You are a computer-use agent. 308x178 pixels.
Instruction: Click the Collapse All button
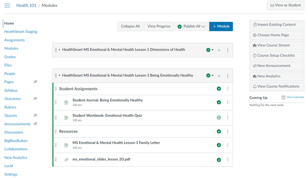coord(130,26)
